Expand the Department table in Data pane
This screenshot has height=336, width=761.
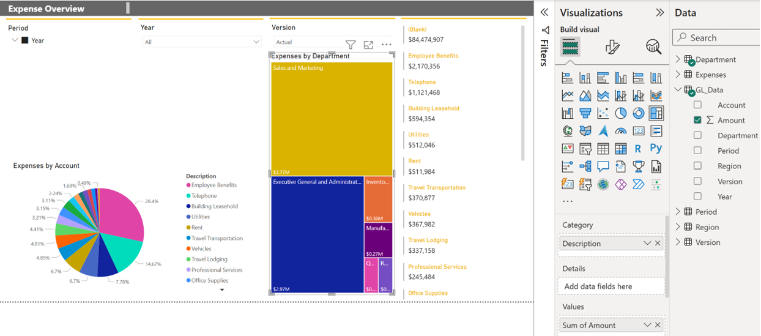click(x=677, y=59)
